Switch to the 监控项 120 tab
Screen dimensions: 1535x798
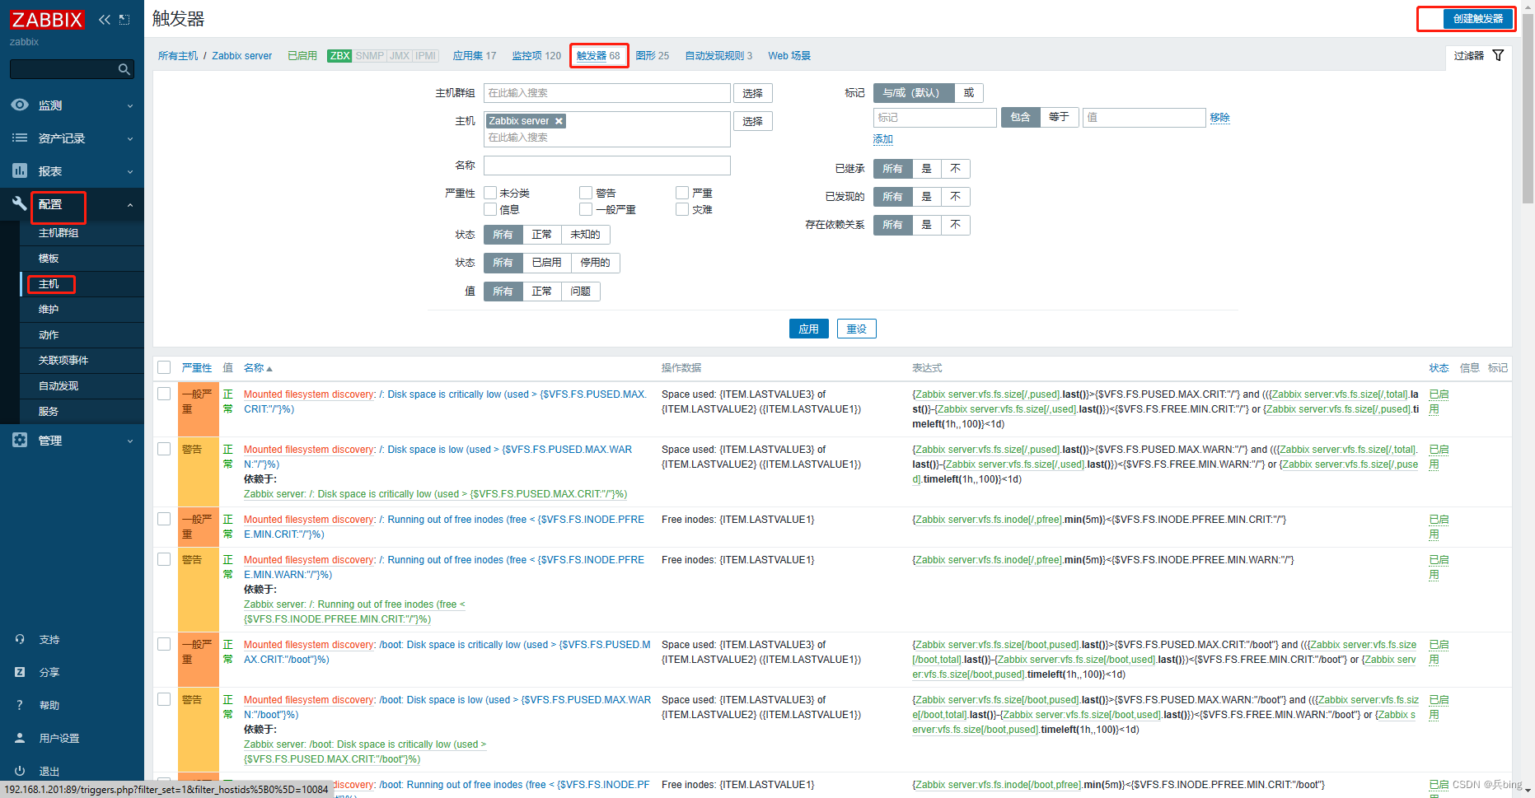(536, 56)
